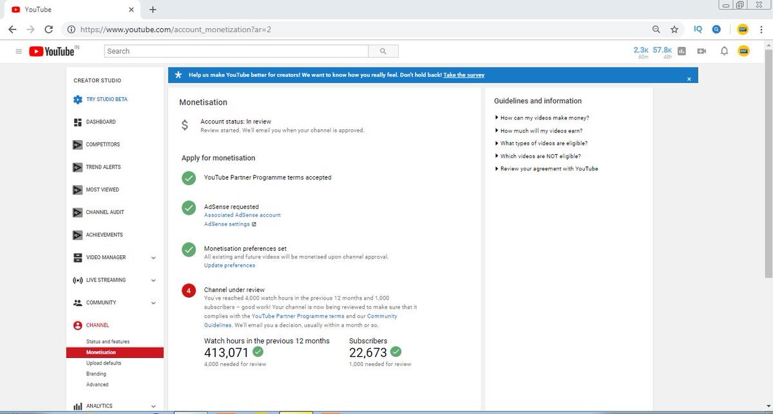The width and height of the screenshot is (773, 414).
Task: Click the browser toolbar profile avatar
Action: click(x=743, y=29)
